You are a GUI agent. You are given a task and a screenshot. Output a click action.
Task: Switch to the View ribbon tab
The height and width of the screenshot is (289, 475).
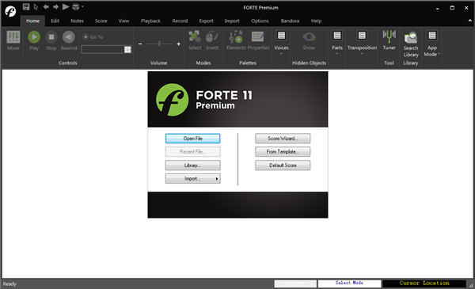click(123, 21)
